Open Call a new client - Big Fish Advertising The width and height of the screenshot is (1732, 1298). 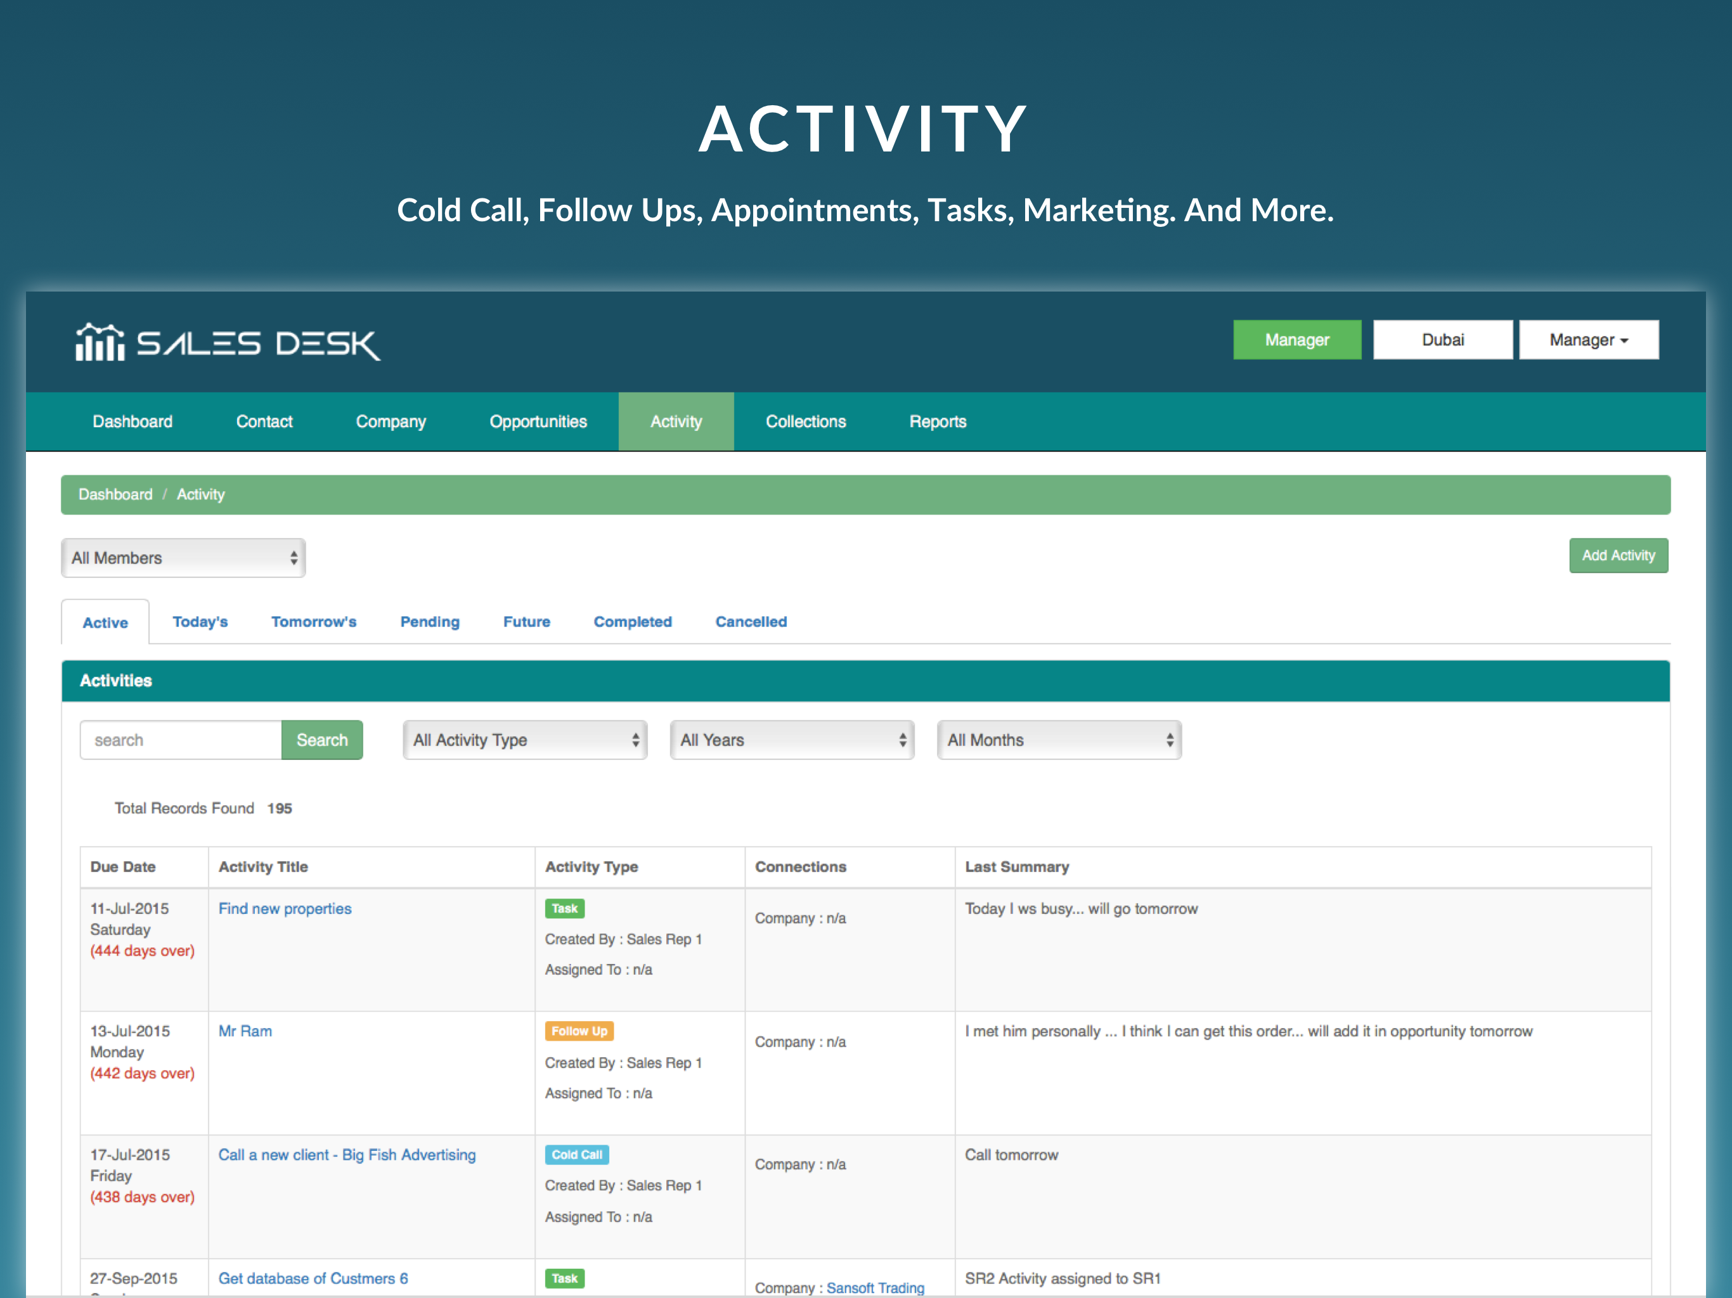[347, 1155]
